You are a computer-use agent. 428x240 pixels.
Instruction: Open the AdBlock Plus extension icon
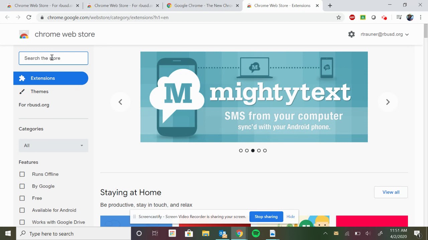pyautogui.click(x=352, y=17)
